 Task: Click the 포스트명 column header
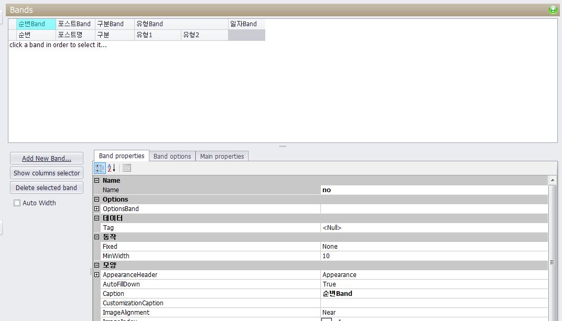point(75,35)
